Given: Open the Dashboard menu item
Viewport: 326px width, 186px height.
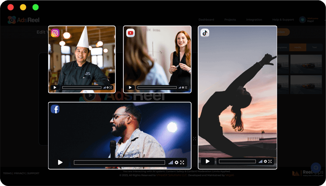Looking at the screenshot, I should (206, 20).
